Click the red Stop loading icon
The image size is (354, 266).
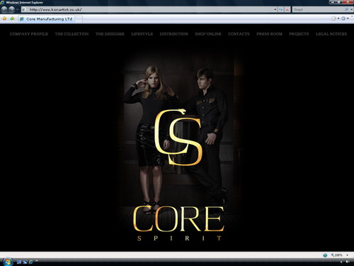287,9
